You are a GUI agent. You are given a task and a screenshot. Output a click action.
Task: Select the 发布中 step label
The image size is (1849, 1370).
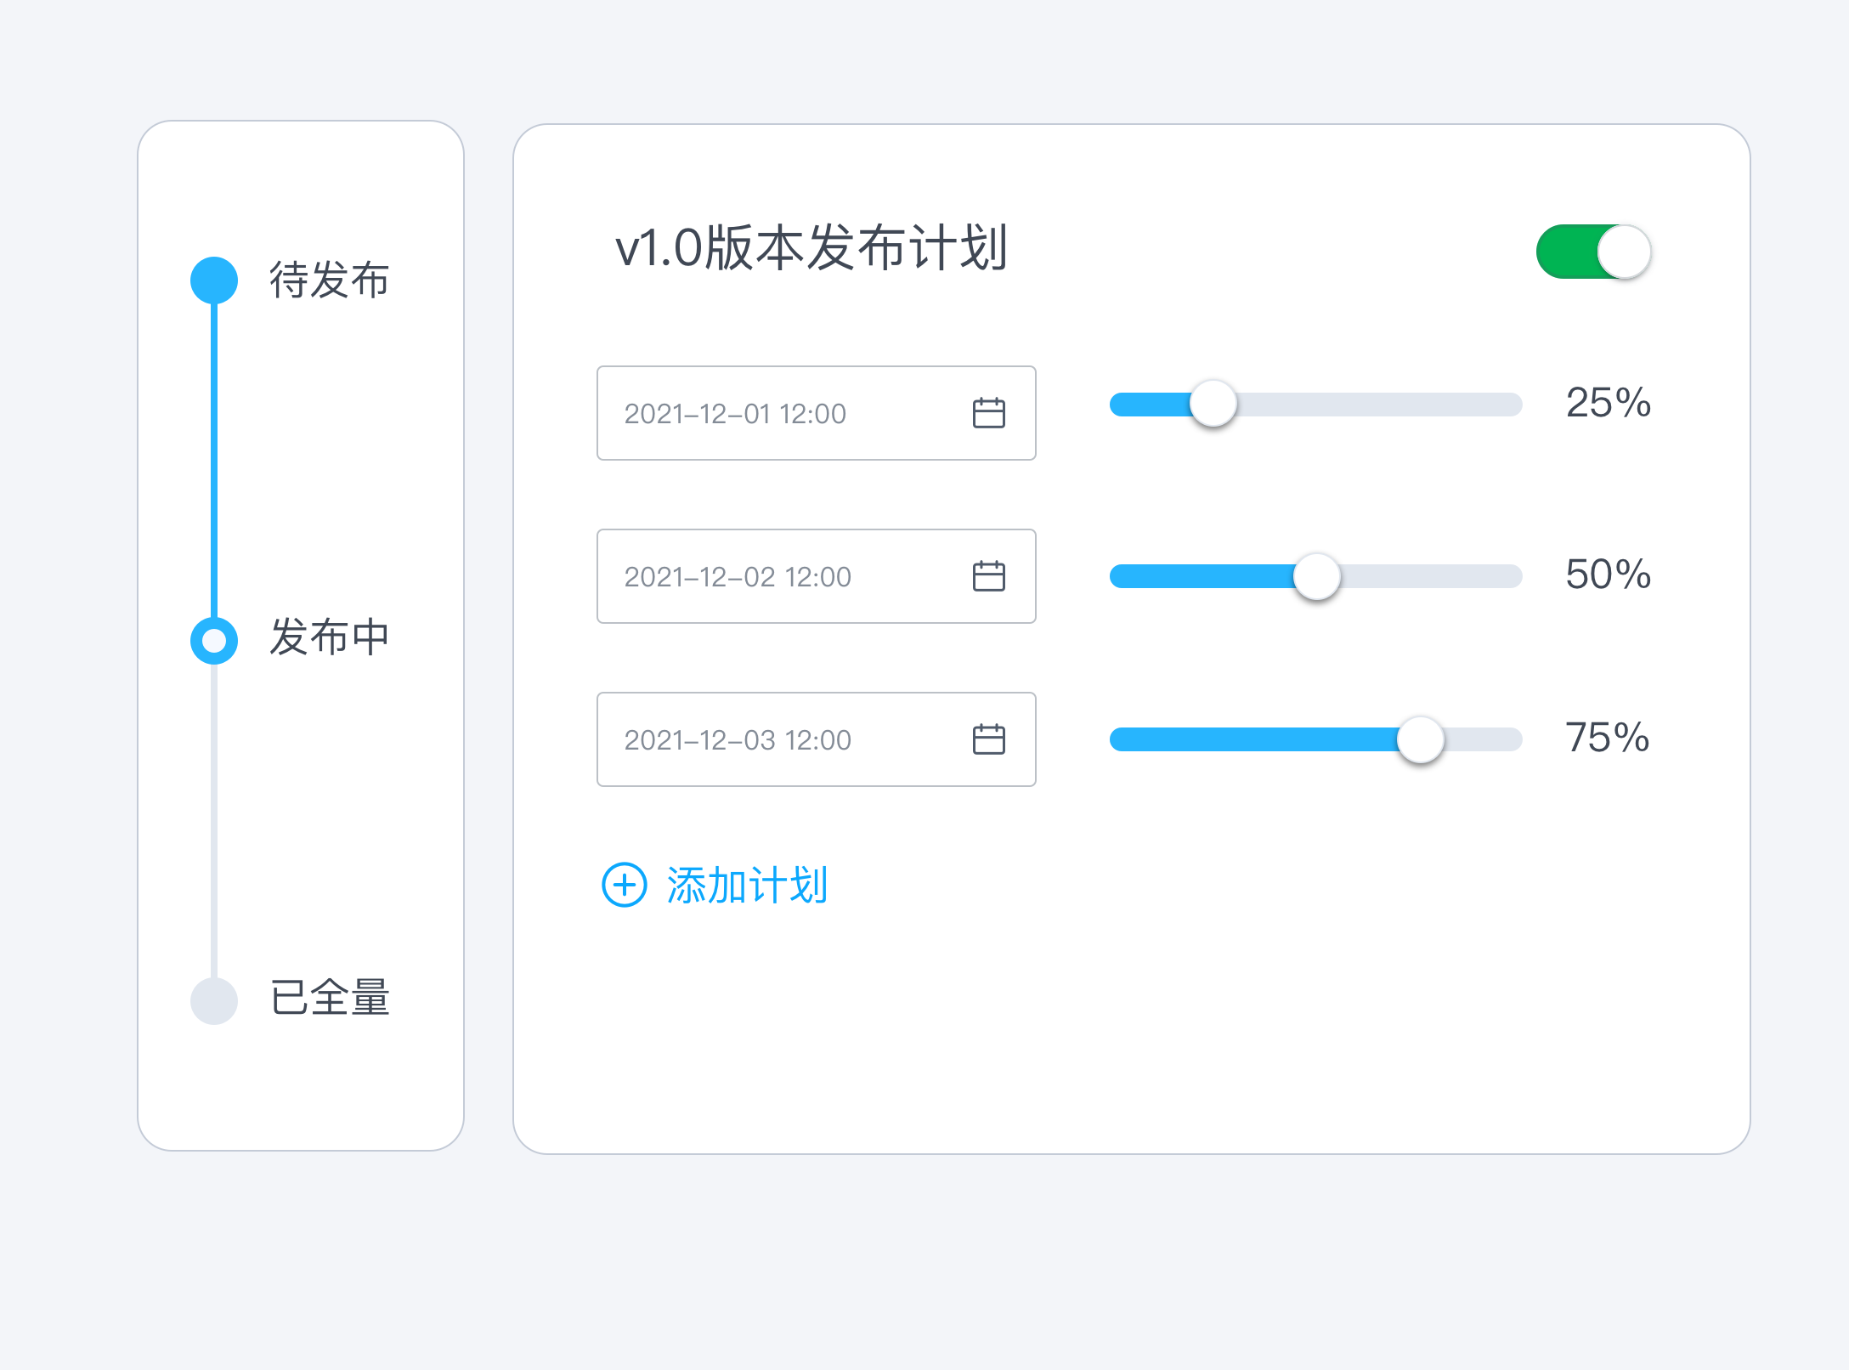330,637
